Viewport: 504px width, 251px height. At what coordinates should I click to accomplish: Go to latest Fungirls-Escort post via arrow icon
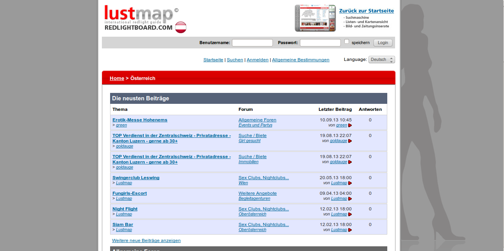click(x=350, y=199)
